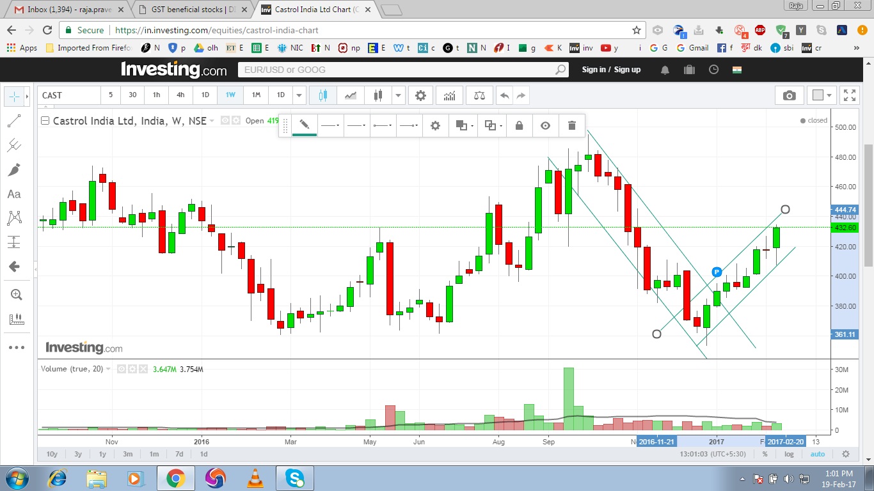This screenshot has height=491, width=874.
Task: Set date range to 10y
Action: click(x=52, y=454)
